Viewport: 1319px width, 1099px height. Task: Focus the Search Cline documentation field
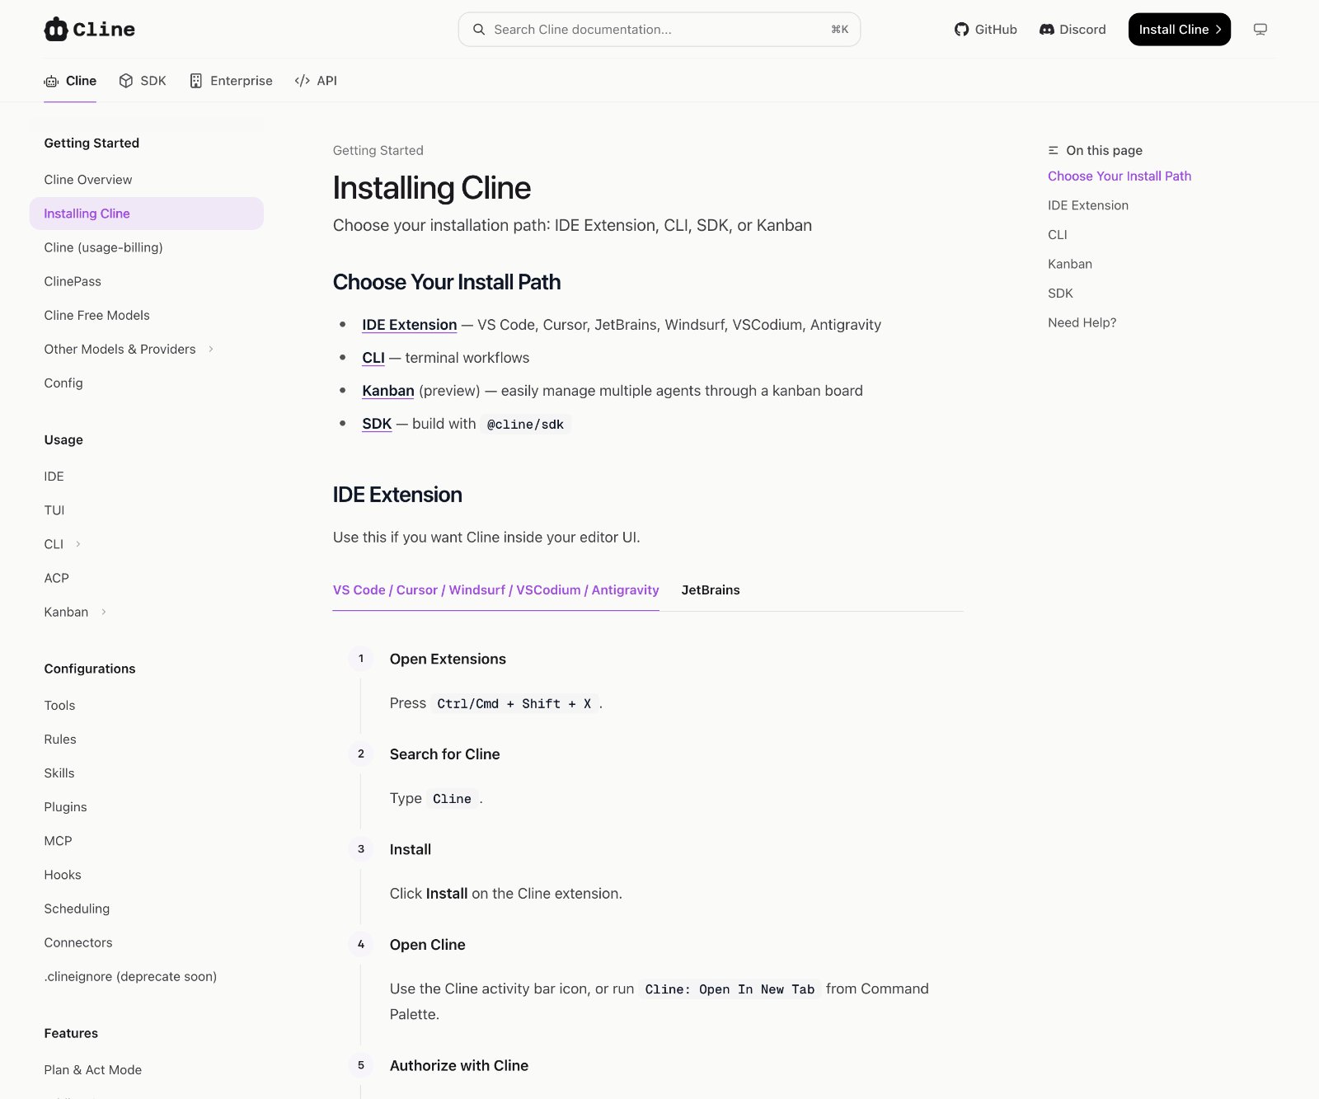tap(659, 30)
